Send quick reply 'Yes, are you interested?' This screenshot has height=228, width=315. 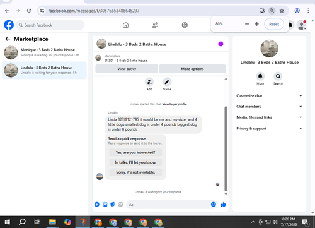coord(135,152)
